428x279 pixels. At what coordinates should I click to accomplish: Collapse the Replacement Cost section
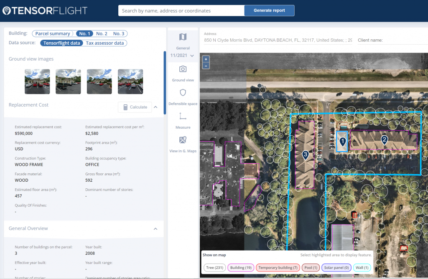pos(155,107)
